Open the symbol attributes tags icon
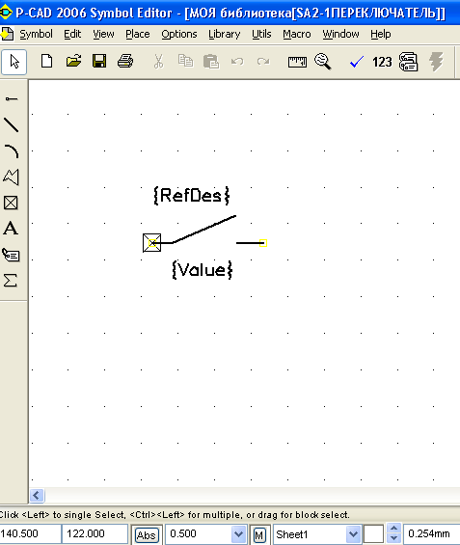Screen dimensions: 460x545 pos(408,62)
